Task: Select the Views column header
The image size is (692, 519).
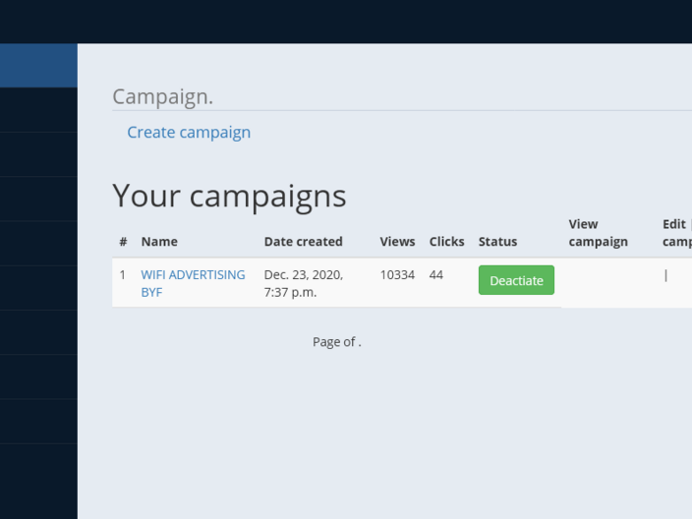Action: (397, 242)
